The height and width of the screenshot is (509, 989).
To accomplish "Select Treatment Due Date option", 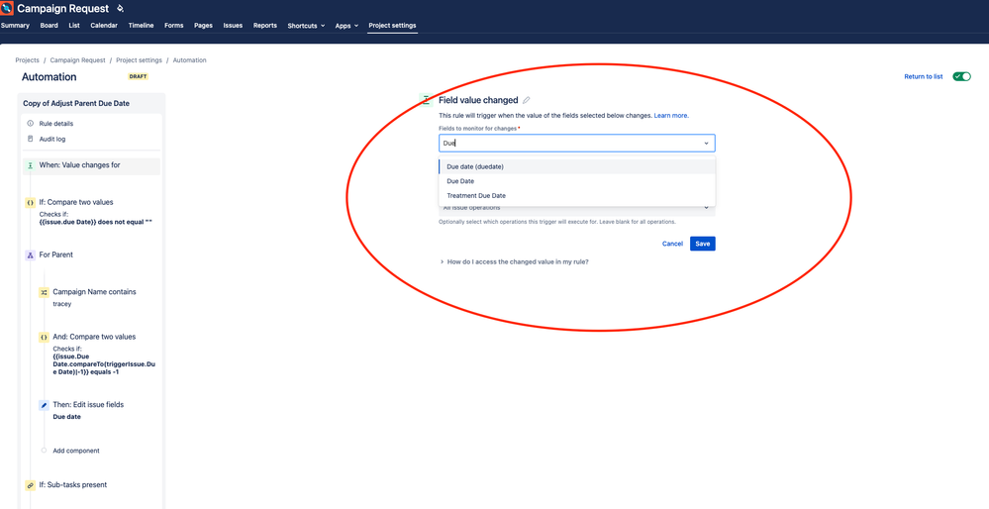I will pyautogui.click(x=576, y=195).
